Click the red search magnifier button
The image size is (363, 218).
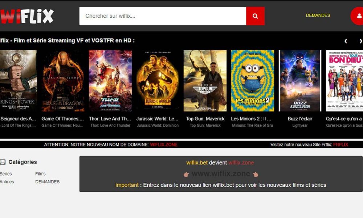255,16
